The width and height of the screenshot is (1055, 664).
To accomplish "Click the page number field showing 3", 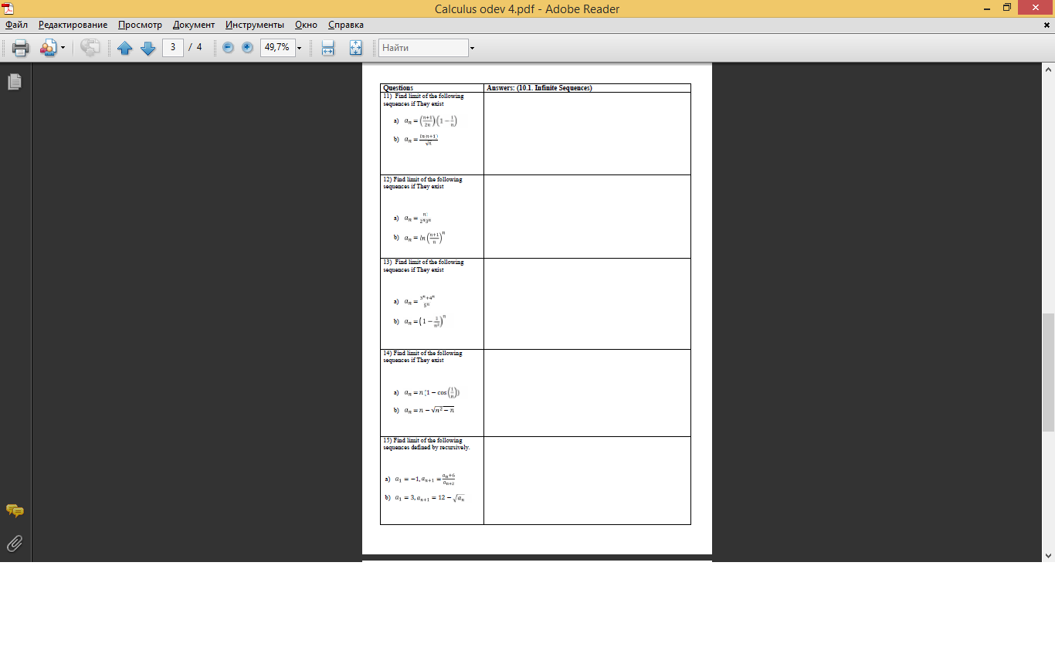I will coord(173,47).
